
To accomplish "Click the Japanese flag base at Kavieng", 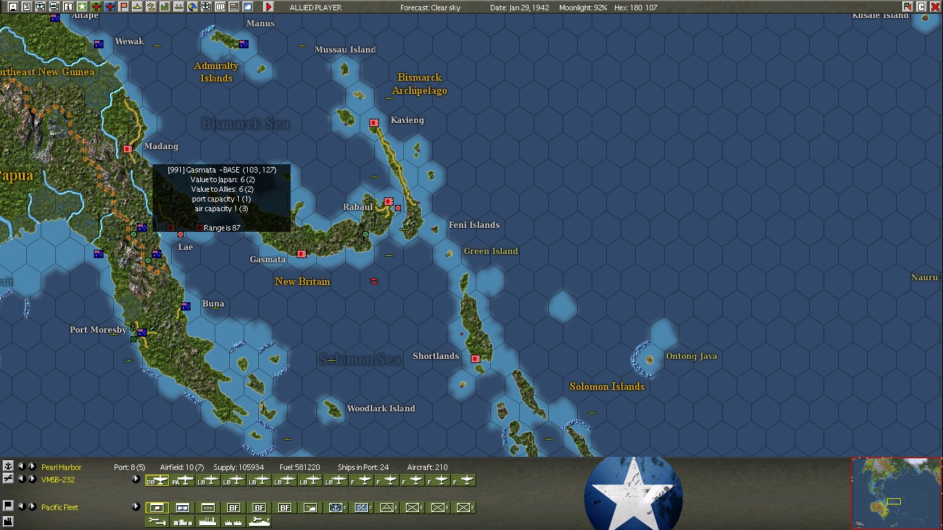I will [x=374, y=123].
